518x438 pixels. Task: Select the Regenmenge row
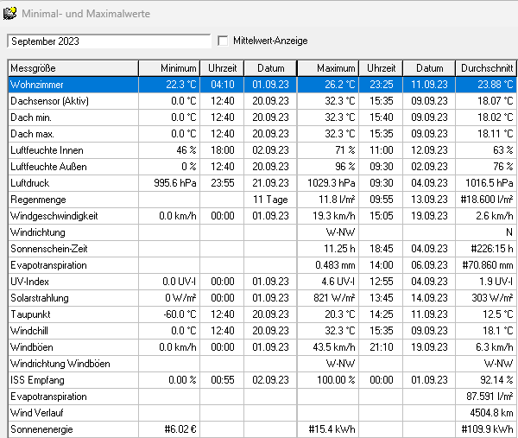click(73, 200)
